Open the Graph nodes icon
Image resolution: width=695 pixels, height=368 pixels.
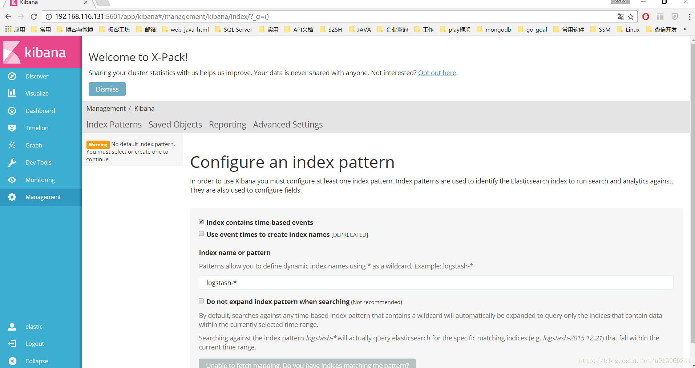tap(12, 145)
